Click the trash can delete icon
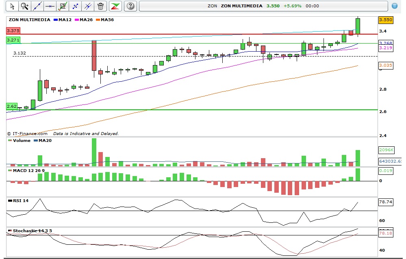 click(x=100, y=6)
